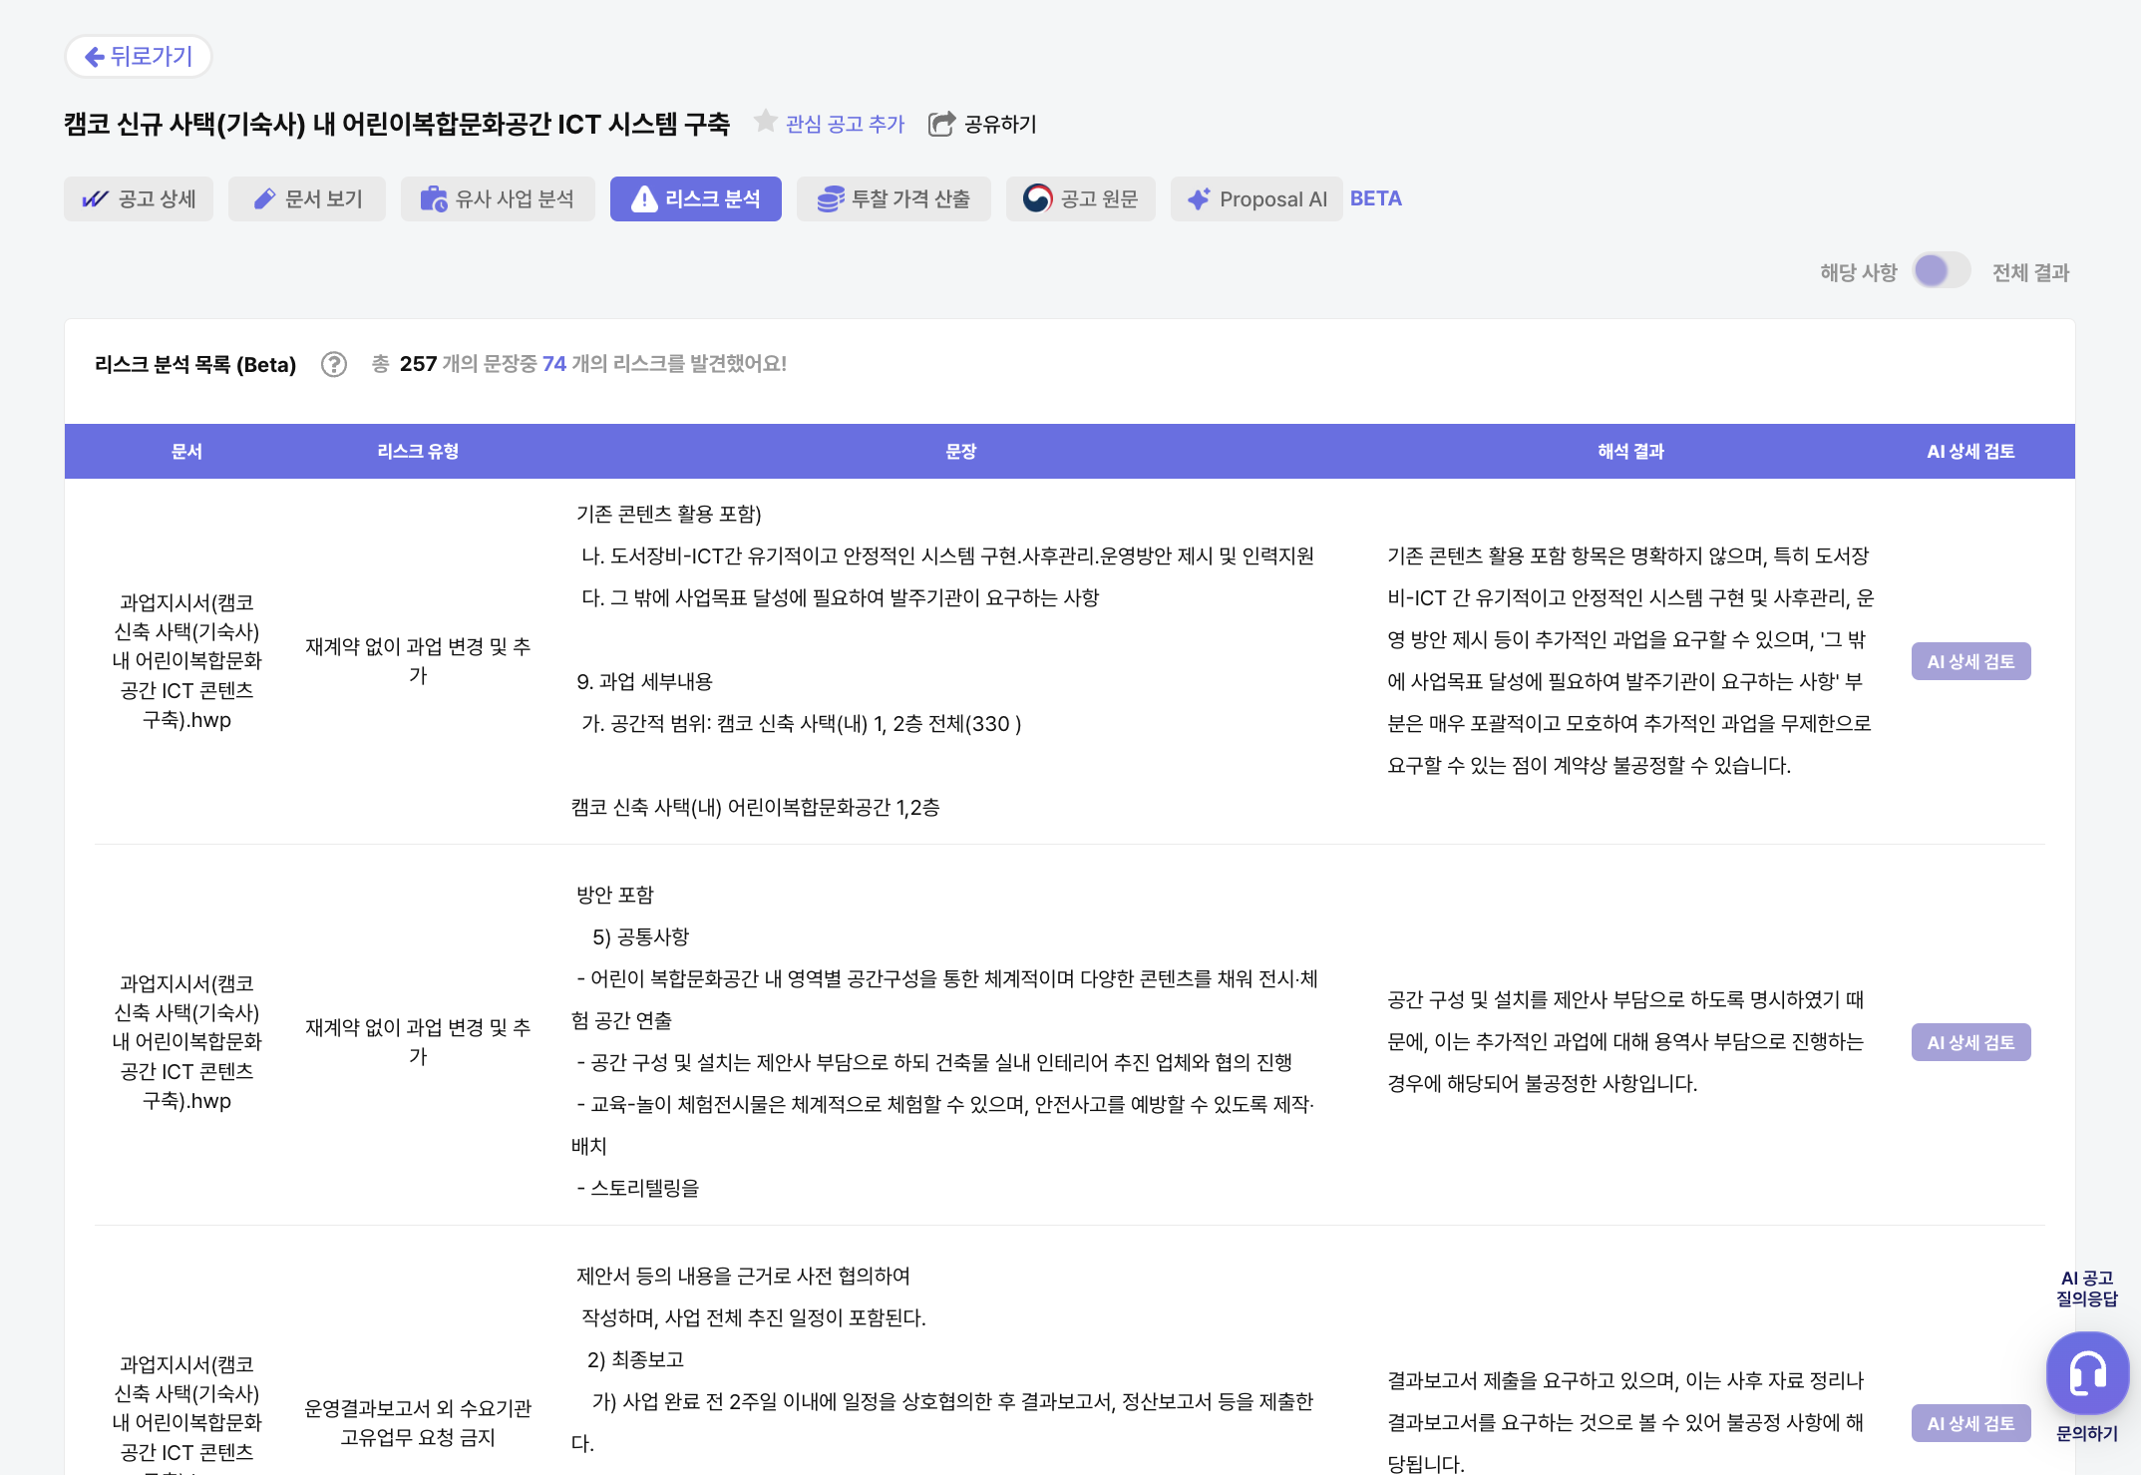Click the 리스크 유형 column header
This screenshot has width=2141, height=1475.
(418, 452)
